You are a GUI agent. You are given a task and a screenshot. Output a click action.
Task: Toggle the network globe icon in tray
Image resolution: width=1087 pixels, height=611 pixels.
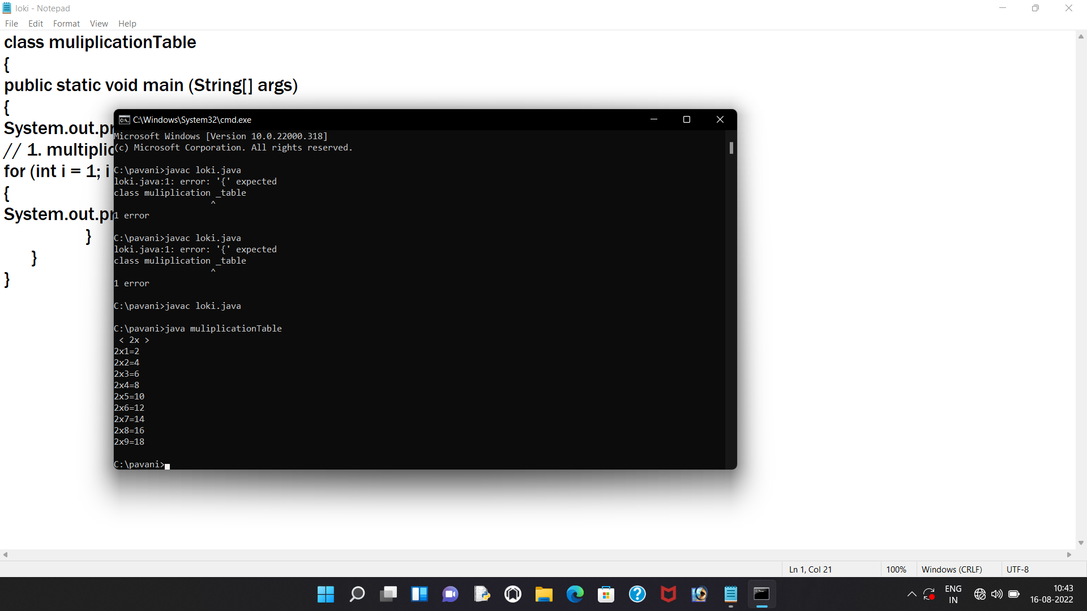click(x=980, y=594)
